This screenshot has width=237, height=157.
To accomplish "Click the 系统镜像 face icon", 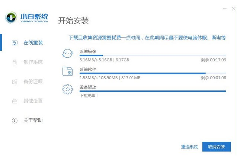I will 67,54.
